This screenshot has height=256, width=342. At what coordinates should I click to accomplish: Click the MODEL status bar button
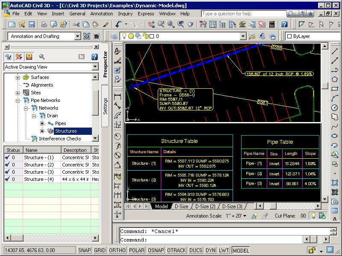(x=241, y=250)
